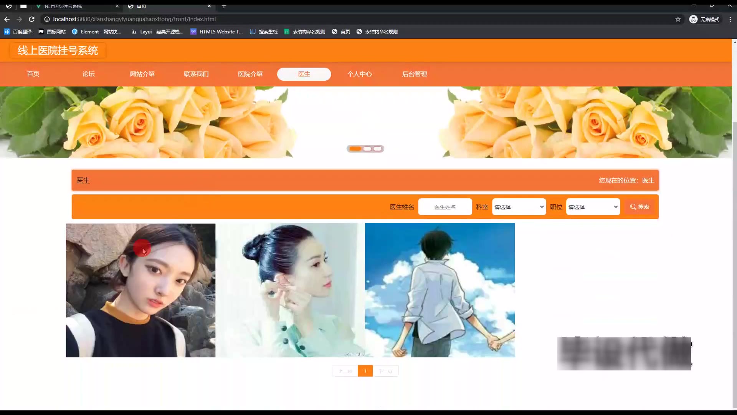Screen dimensions: 737x415
Task: Bookmark this page with star icon
Action: coord(678,19)
